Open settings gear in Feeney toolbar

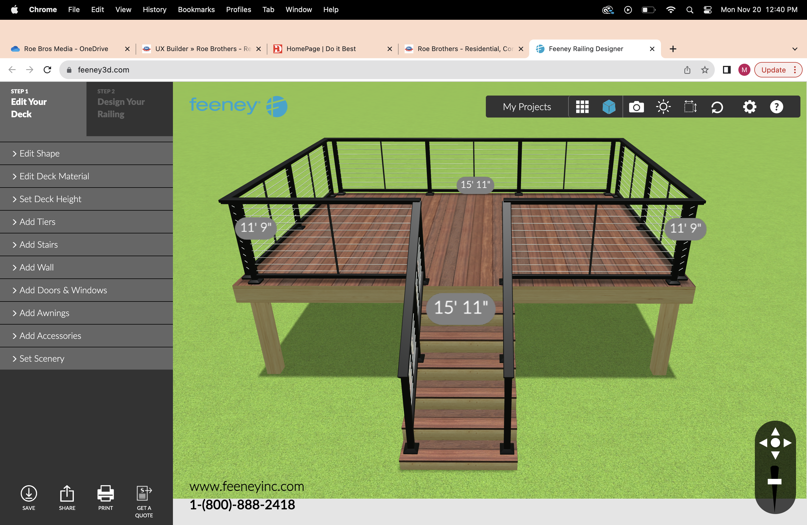point(749,107)
